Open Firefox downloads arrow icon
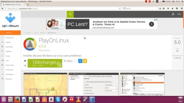Image resolution: width=184 pixels, height=103 pixels. [168, 9]
